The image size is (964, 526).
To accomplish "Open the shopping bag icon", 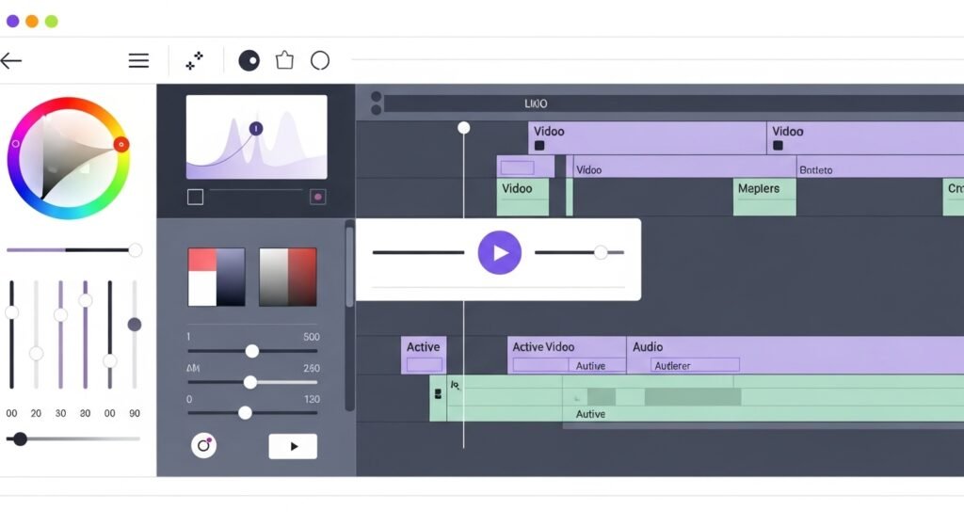I will tap(284, 61).
